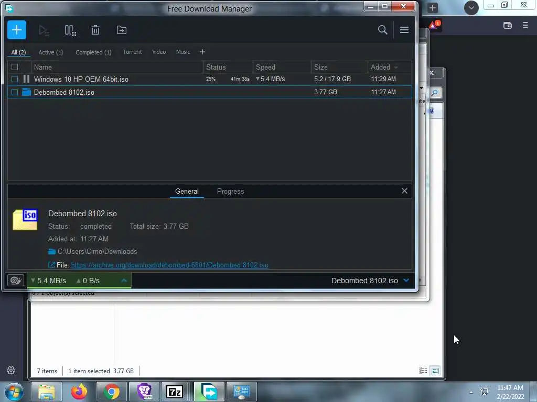Image resolution: width=537 pixels, height=402 pixels.
Task: Expand the Debombed 8102.iso chevron in bottom bar
Action: click(406, 281)
